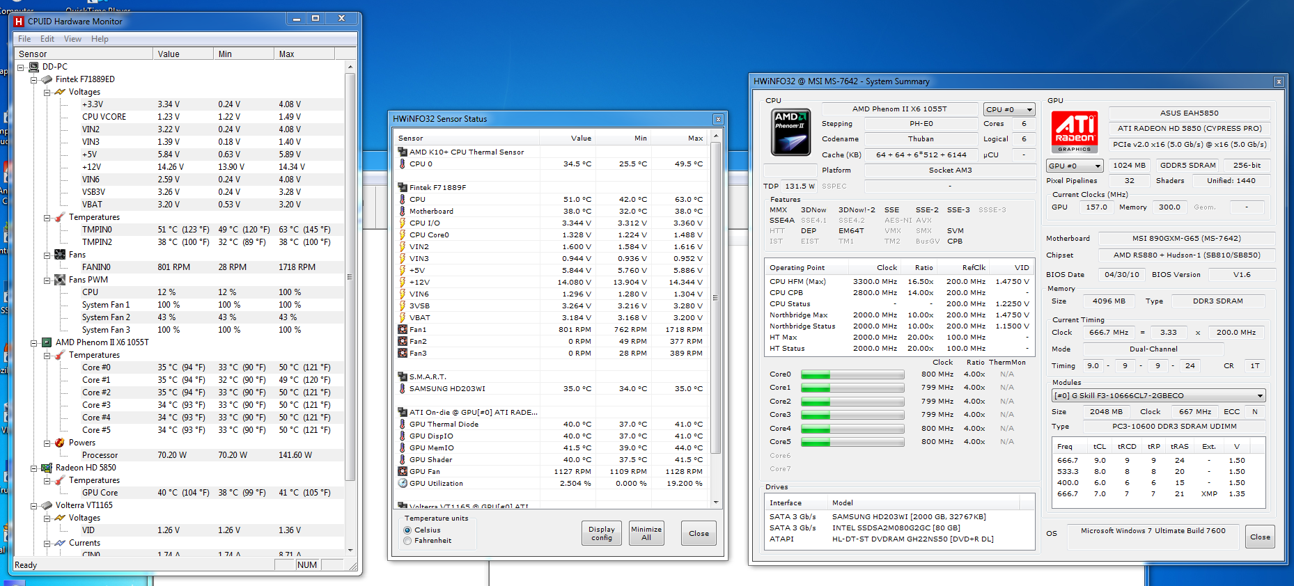Click the Value column header in Hardware Monitor
Screen dimensions: 1294x586
click(183, 54)
